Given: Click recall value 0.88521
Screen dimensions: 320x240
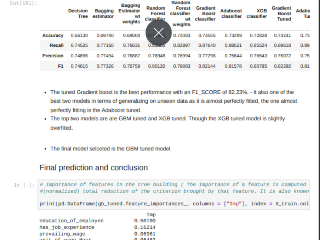Looking at the screenshot, I should (233, 45).
